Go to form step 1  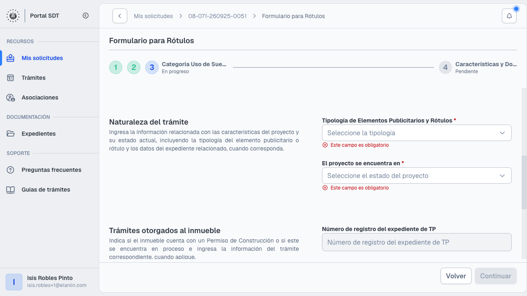click(116, 67)
